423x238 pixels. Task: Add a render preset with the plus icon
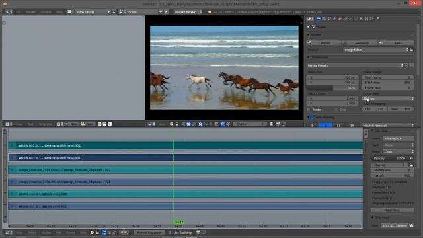tap(406, 65)
